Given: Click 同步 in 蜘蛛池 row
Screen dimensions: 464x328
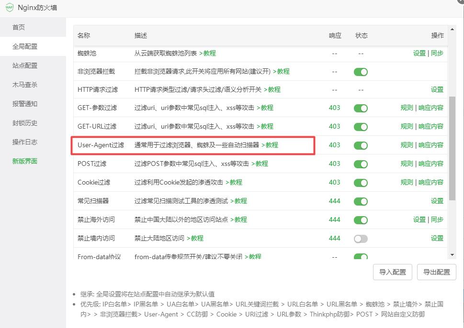Looking at the screenshot, I should click(x=437, y=53).
